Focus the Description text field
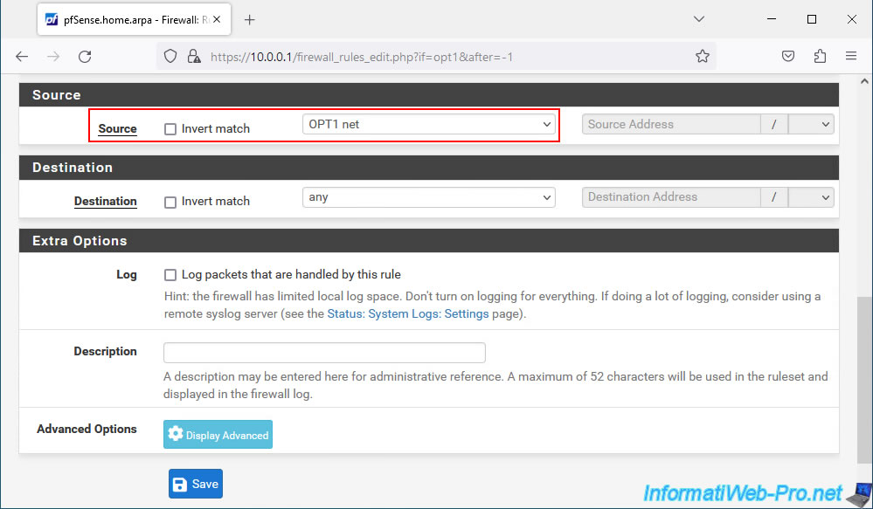873x509 pixels. (x=324, y=353)
